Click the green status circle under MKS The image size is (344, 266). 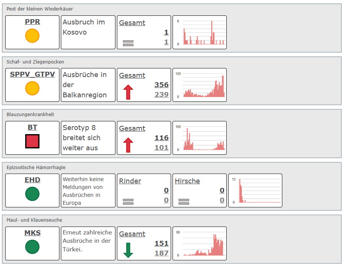point(32,247)
